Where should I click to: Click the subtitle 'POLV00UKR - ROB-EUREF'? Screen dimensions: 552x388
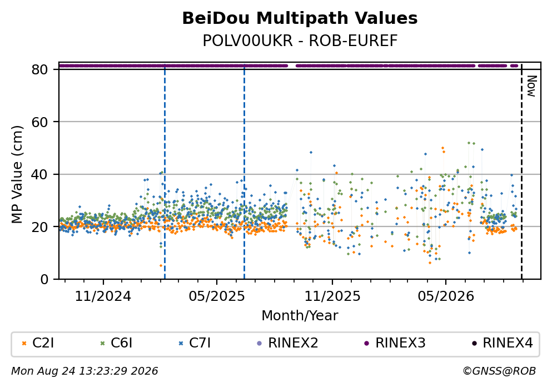300,41
